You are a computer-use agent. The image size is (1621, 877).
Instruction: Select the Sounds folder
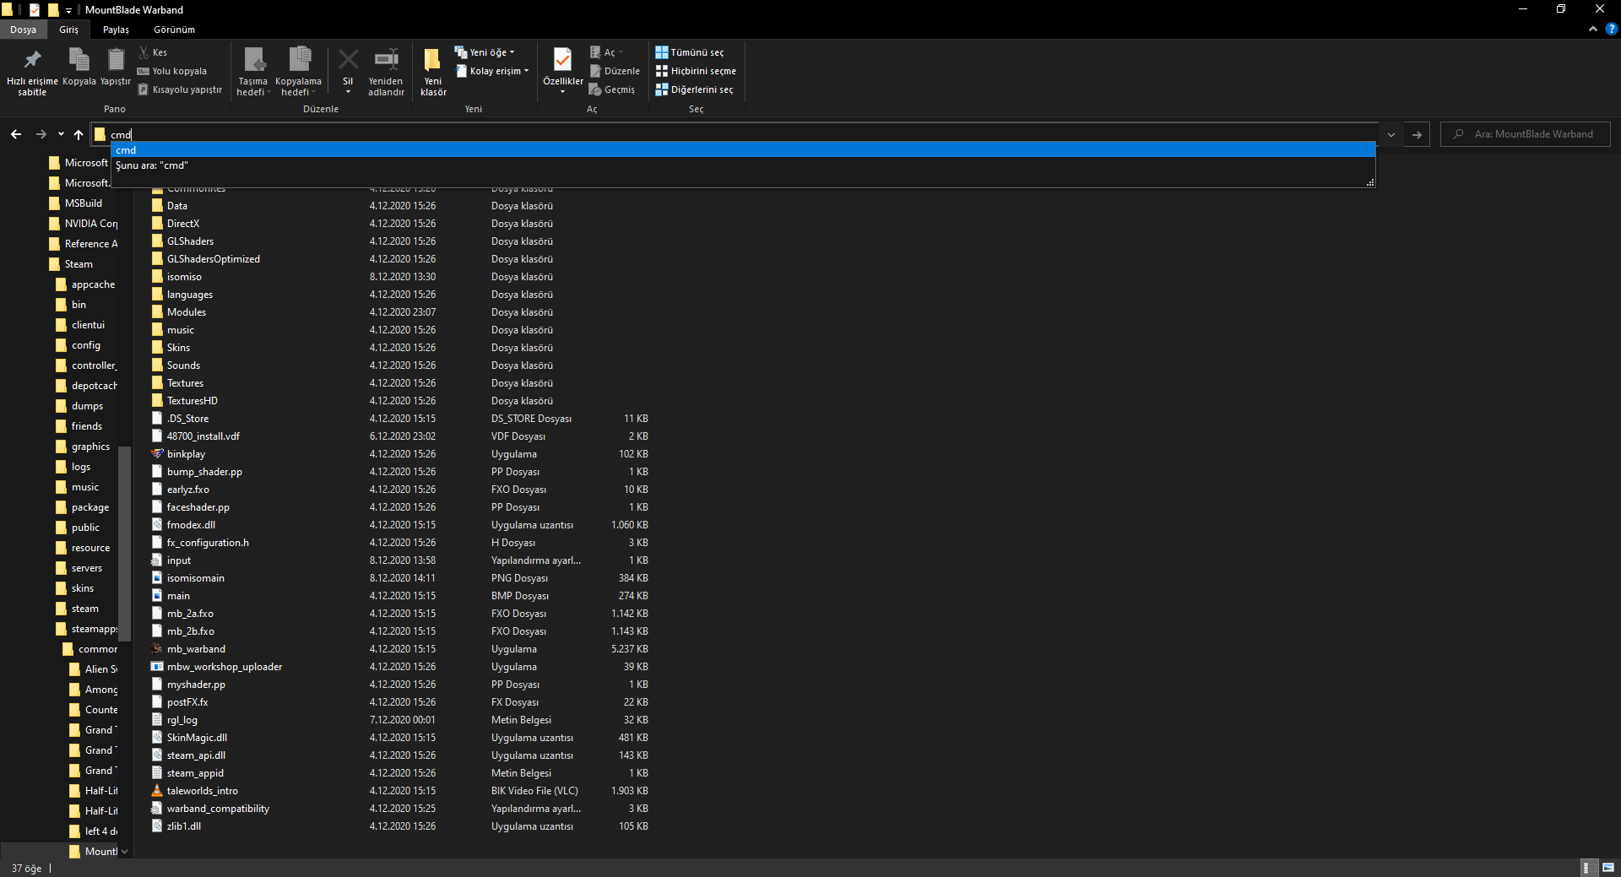point(183,365)
